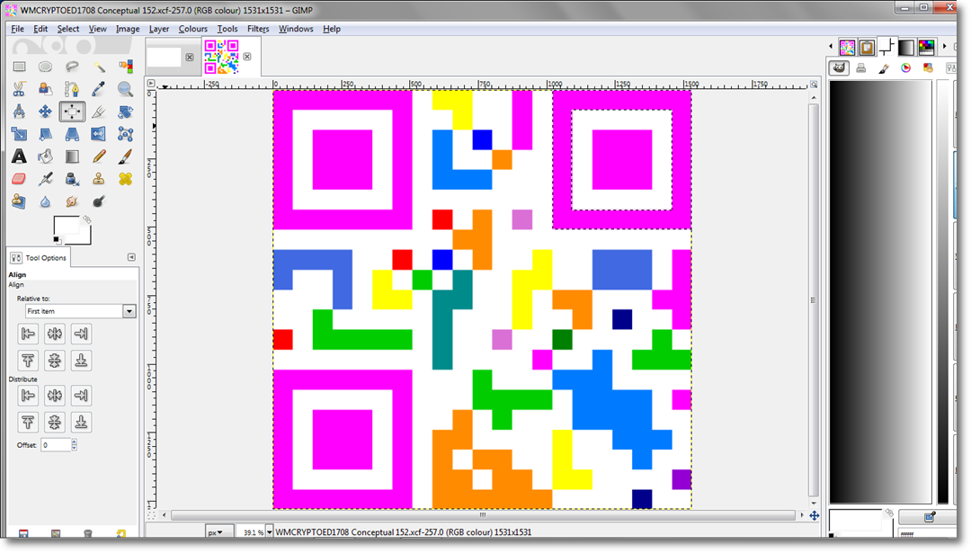Select the Crop tool
The image size is (971, 553).
(99, 111)
